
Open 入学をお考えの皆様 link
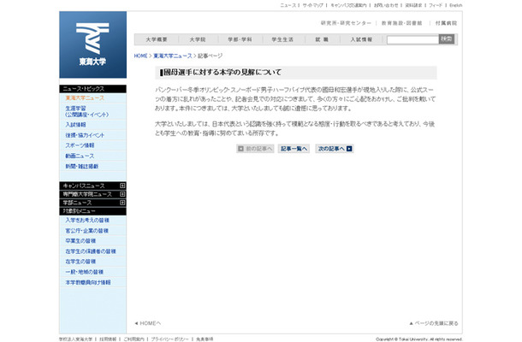pos(87,221)
